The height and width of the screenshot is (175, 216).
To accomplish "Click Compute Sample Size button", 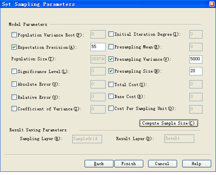I will point(169,123).
